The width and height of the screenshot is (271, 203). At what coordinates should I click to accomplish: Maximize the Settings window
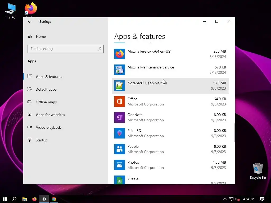point(217,21)
